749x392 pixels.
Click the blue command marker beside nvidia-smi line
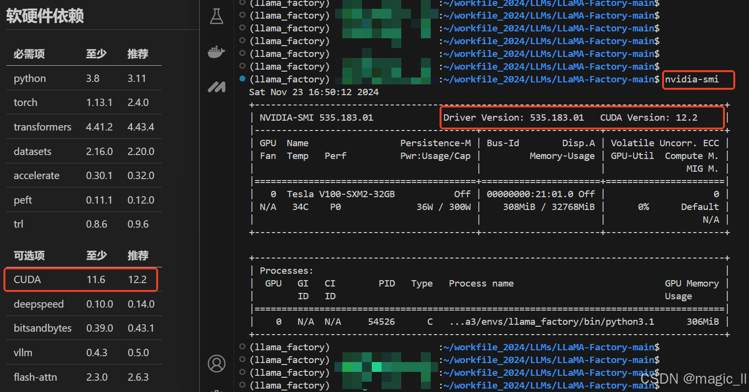(242, 78)
